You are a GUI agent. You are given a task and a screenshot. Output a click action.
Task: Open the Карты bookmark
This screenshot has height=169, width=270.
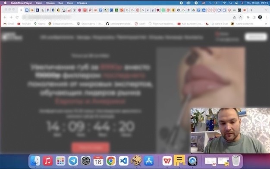(x=40, y=24)
